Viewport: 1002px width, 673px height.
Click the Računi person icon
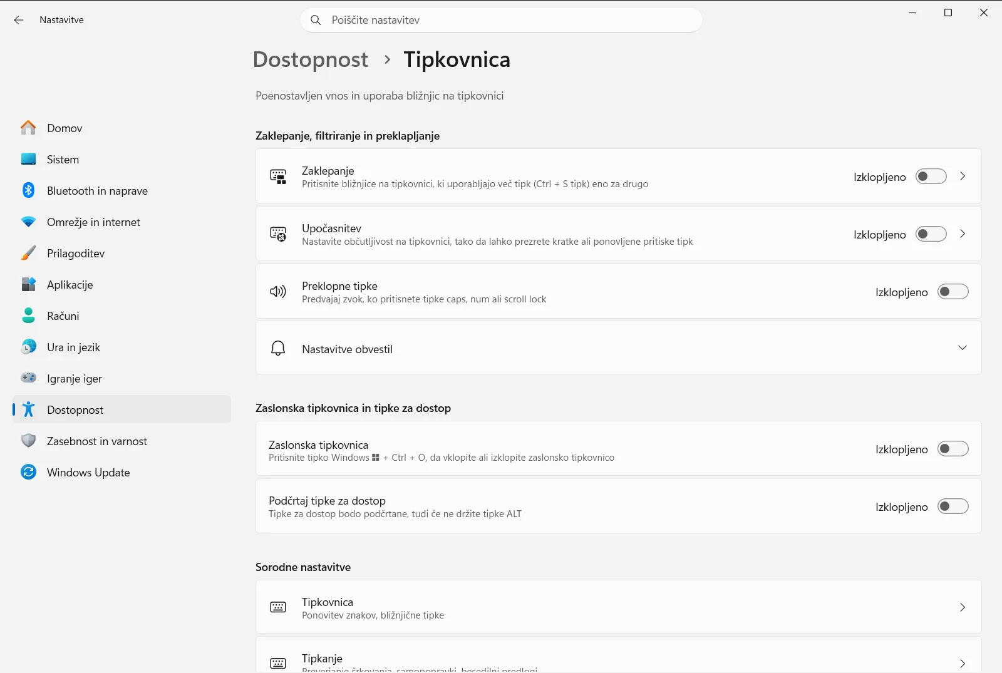(x=28, y=316)
